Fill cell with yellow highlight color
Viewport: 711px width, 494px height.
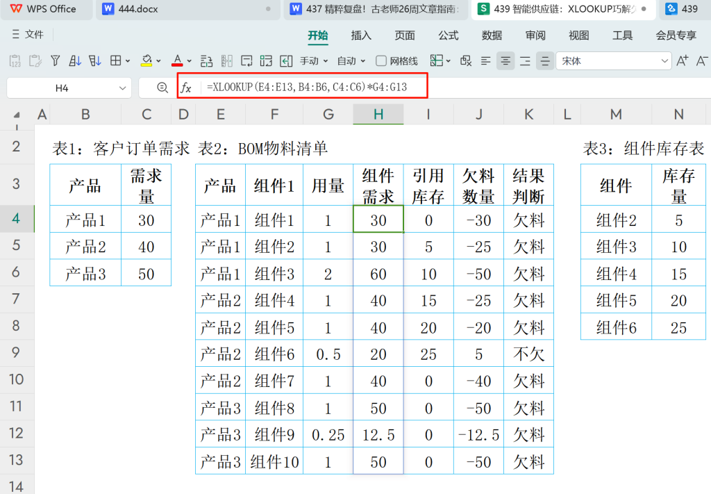pyautogui.click(x=147, y=60)
